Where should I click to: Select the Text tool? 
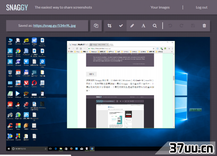click(144, 26)
